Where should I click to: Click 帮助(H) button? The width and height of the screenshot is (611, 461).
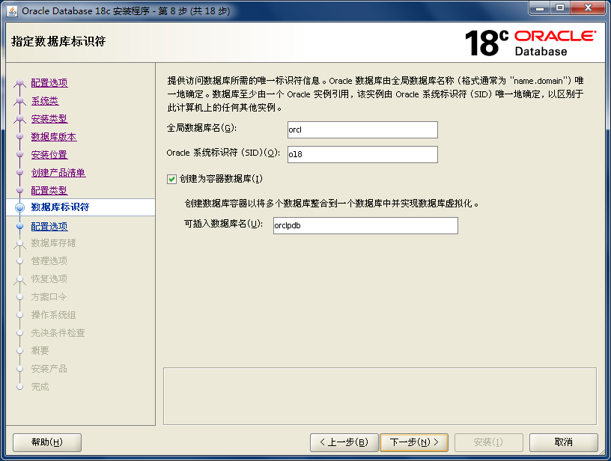[47, 442]
